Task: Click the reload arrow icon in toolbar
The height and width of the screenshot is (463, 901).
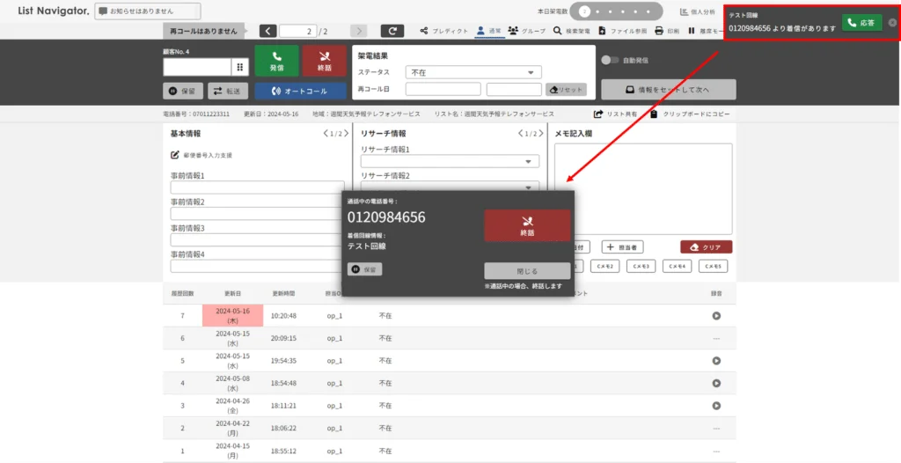Action: click(392, 31)
